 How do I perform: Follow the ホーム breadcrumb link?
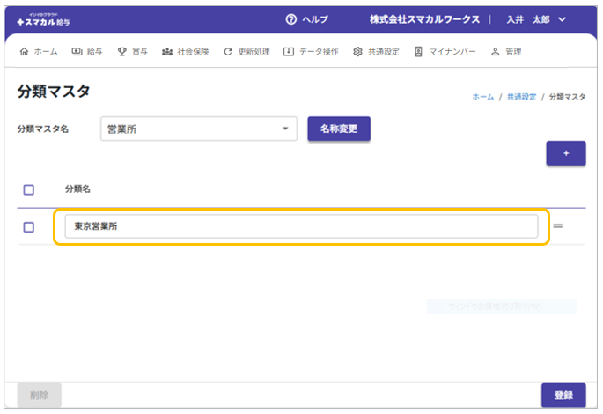coord(482,97)
